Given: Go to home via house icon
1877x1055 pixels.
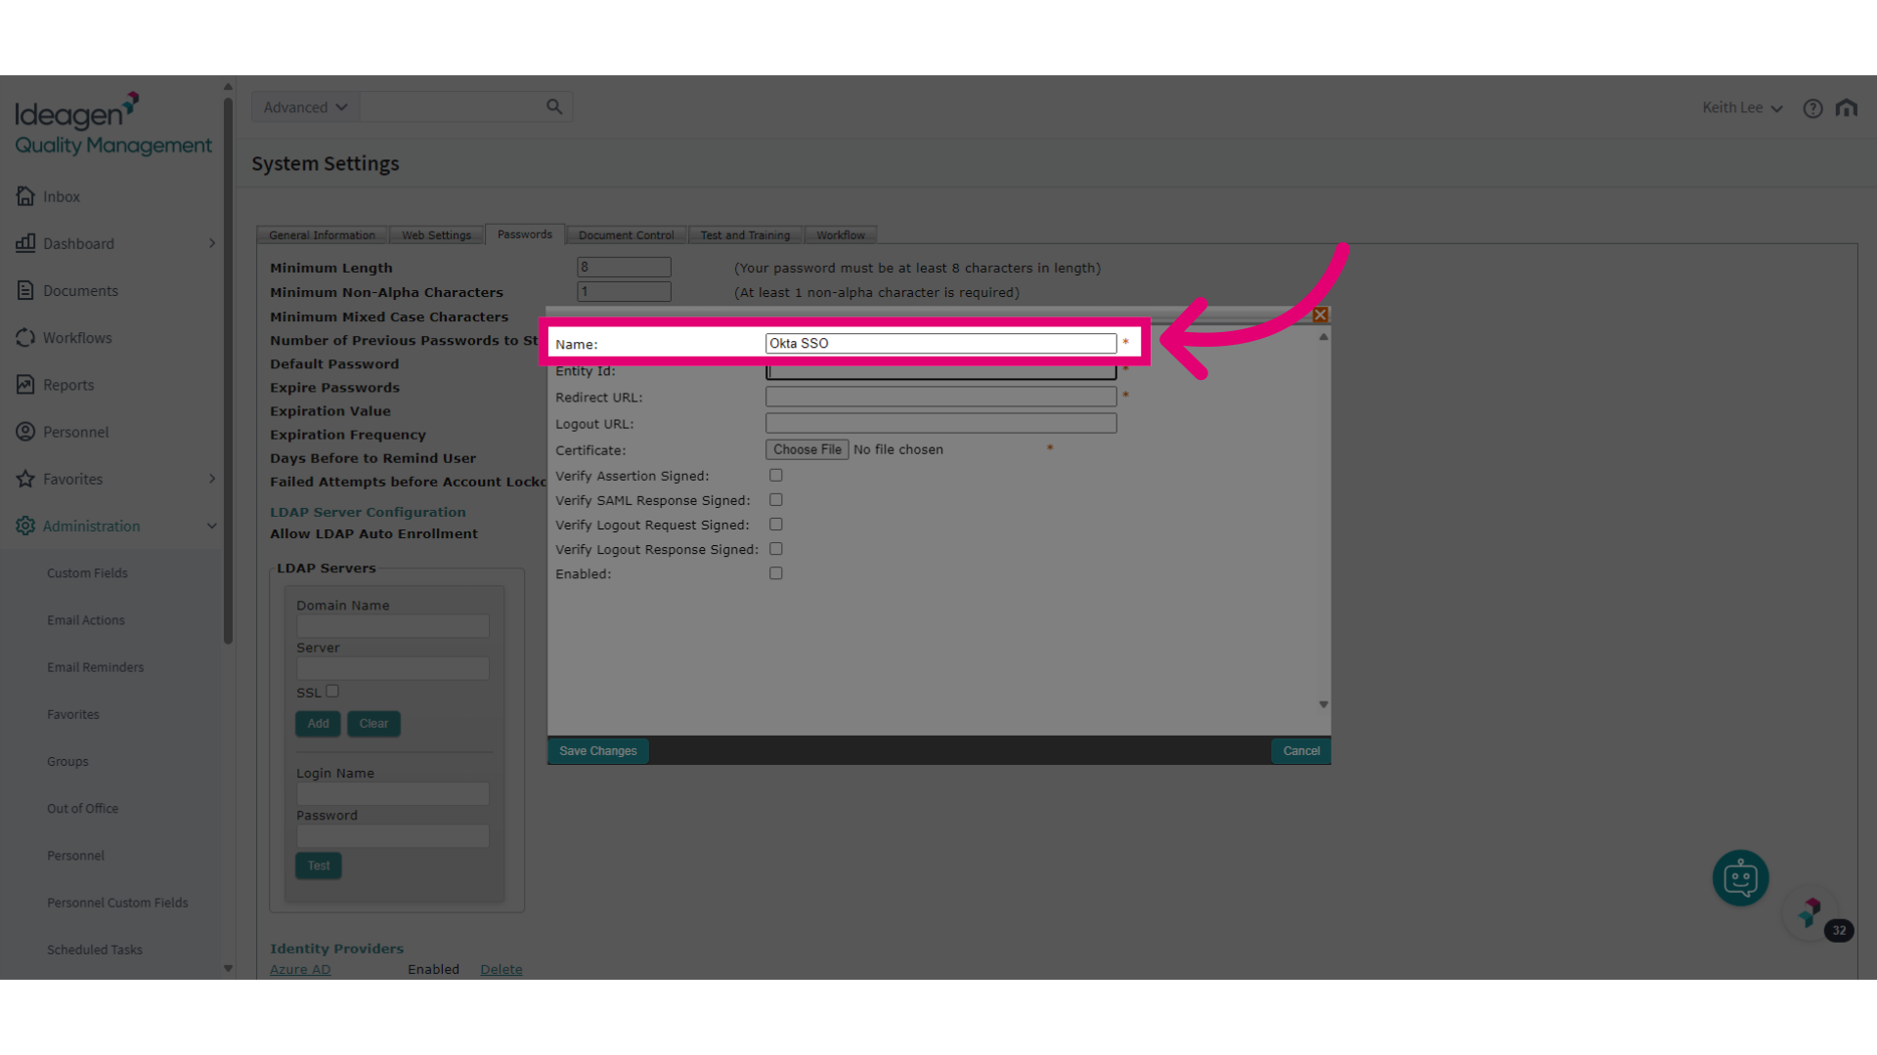Looking at the screenshot, I should pos(1846,107).
